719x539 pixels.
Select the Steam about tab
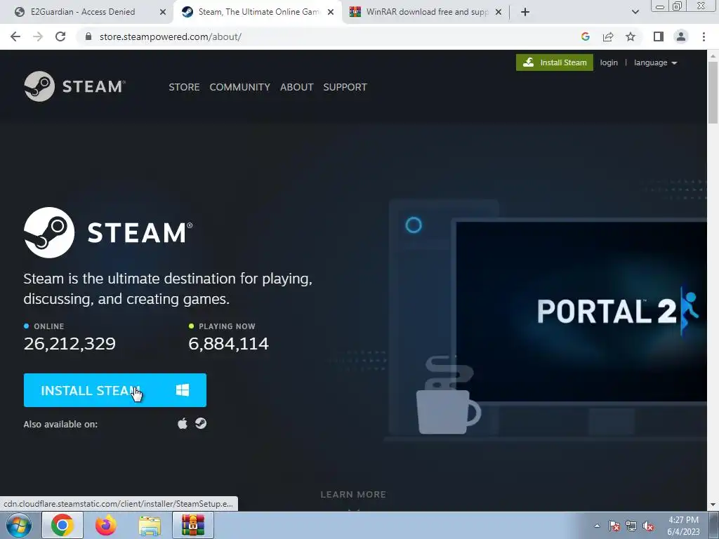[x=258, y=12]
